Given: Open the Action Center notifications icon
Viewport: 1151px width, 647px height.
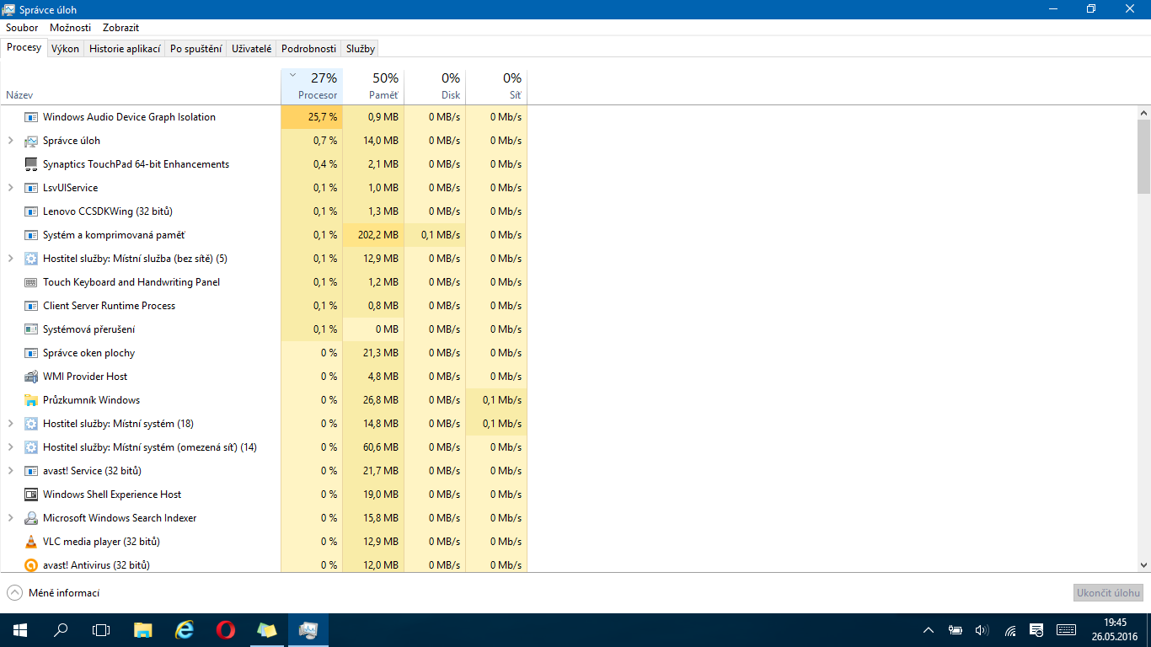Looking at the screenshot, I should coord(1037,630).
